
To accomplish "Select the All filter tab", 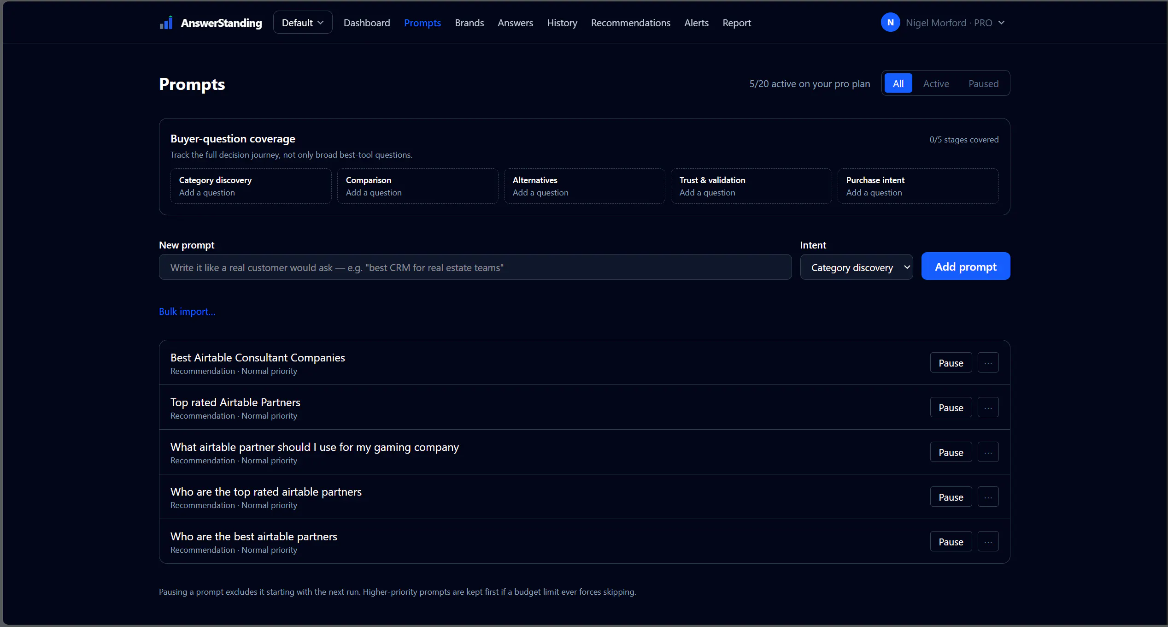I will [x=898, y=83].
